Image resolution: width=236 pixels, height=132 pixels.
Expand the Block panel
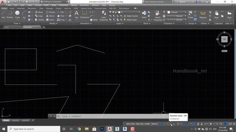pyautogui.click(x=147, y=23)
